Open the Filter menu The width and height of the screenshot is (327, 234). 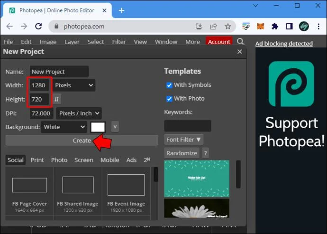119,42
